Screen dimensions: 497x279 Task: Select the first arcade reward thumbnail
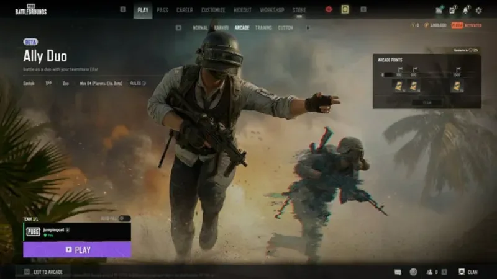pos(398,86)
